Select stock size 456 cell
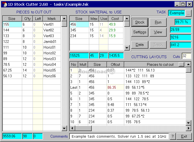 point(79,24)
